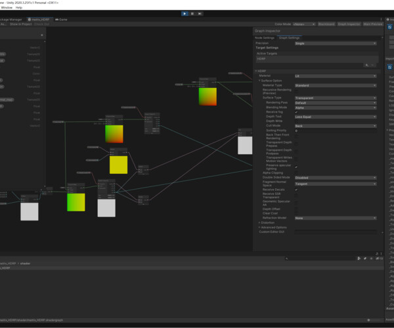The image size is (394, 328).
Task: Open Depth Test dropdown set to Less Equal
Action: pyautogui.click(x=336, y=117)
